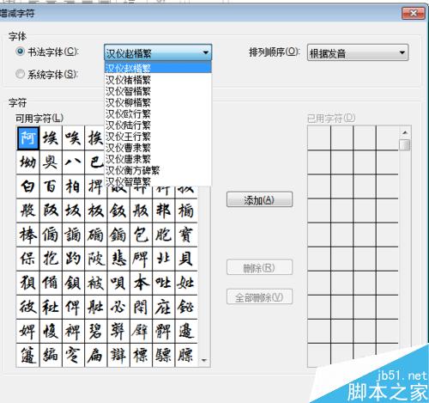Choose 汉仪衡方碑繁 from the font list
This screenshot has width=429, height=403.
point(158,170)
